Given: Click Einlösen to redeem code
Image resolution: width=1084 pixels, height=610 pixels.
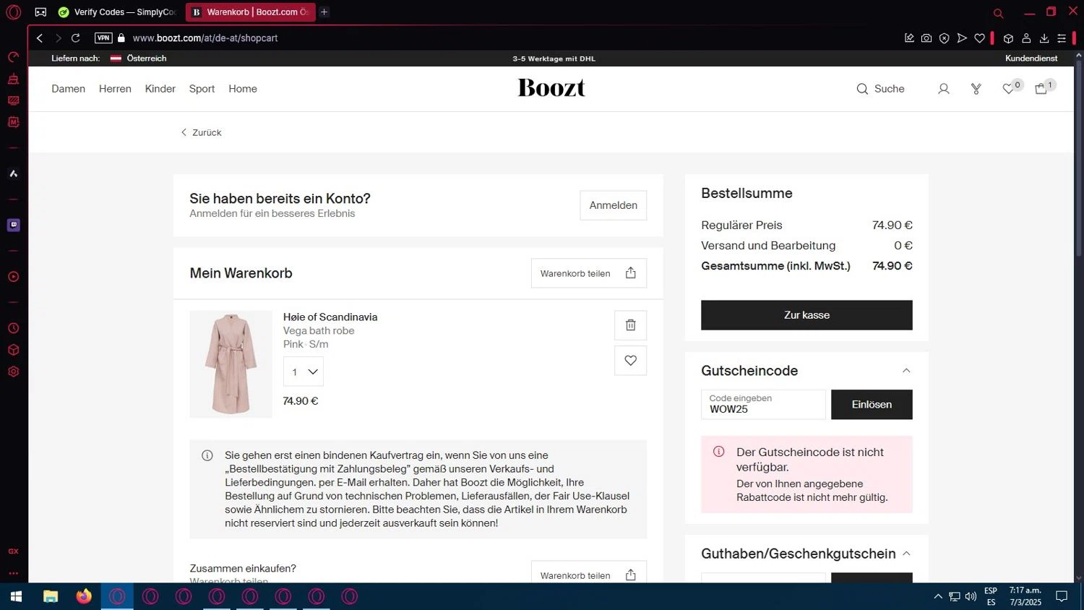Looking at the screenshot, I should click(x=872, y=405).
